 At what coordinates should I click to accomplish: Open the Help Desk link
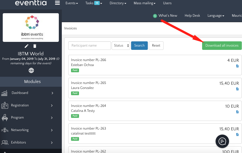[x=192, y=15]
